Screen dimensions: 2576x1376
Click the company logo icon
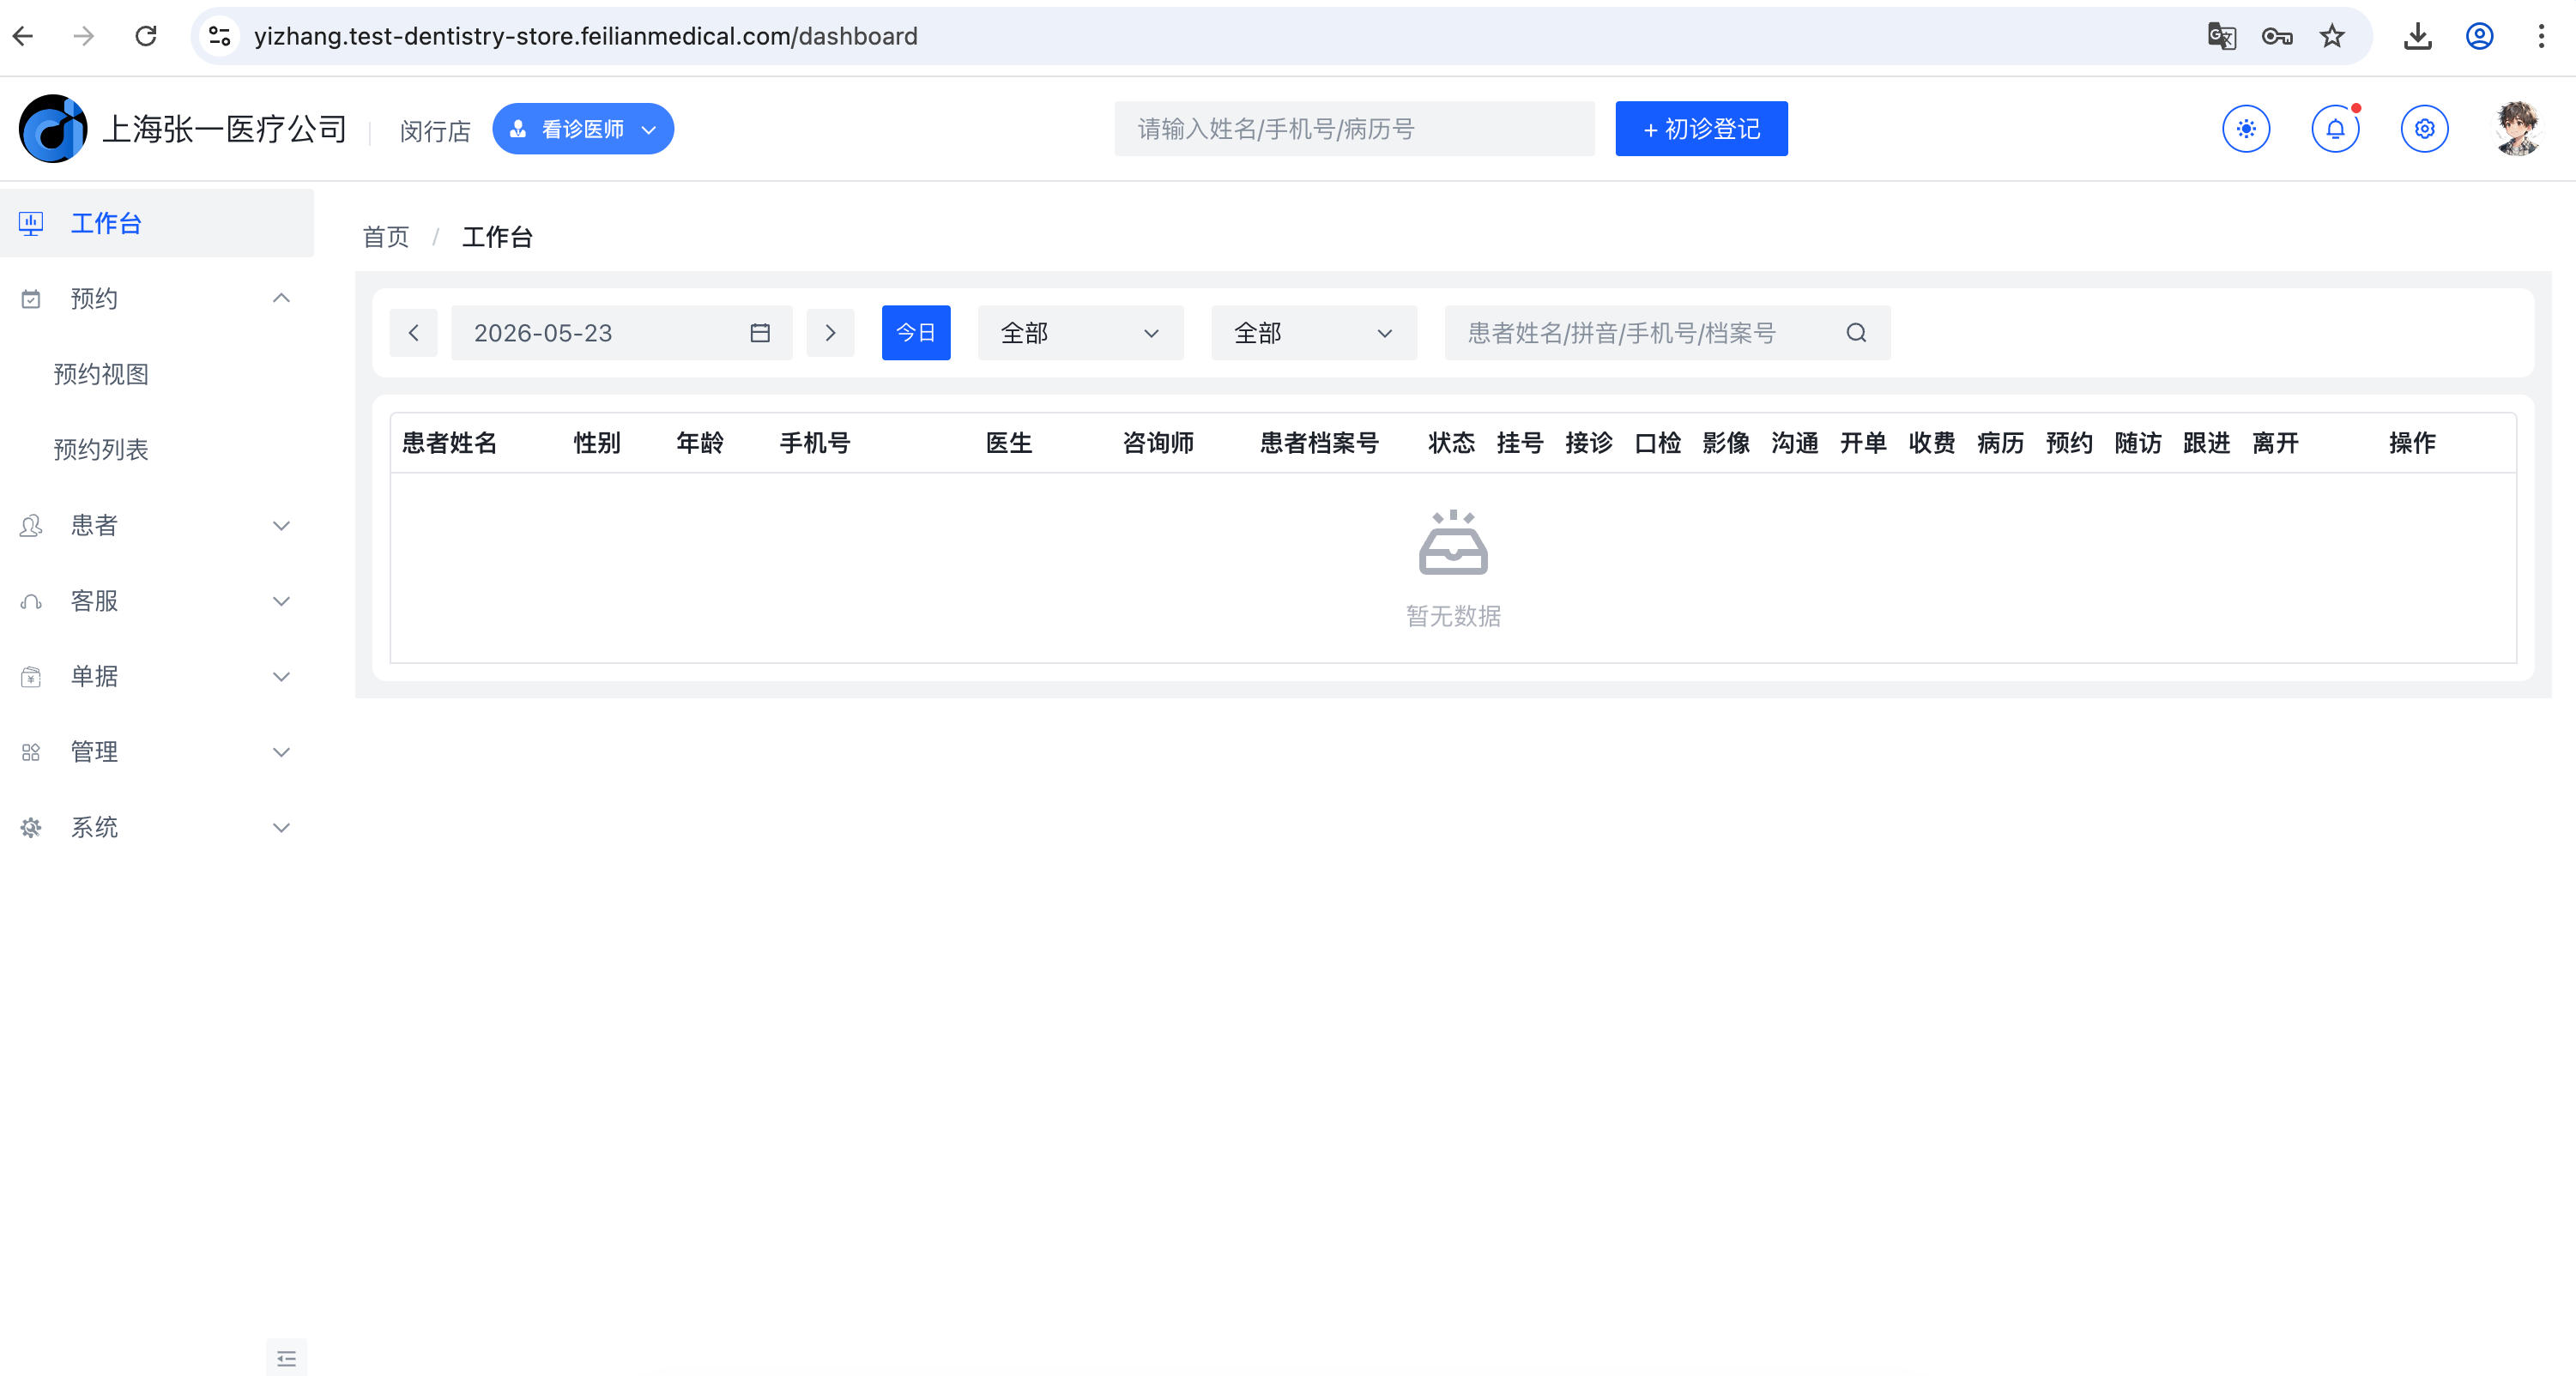tap(53, 128)
